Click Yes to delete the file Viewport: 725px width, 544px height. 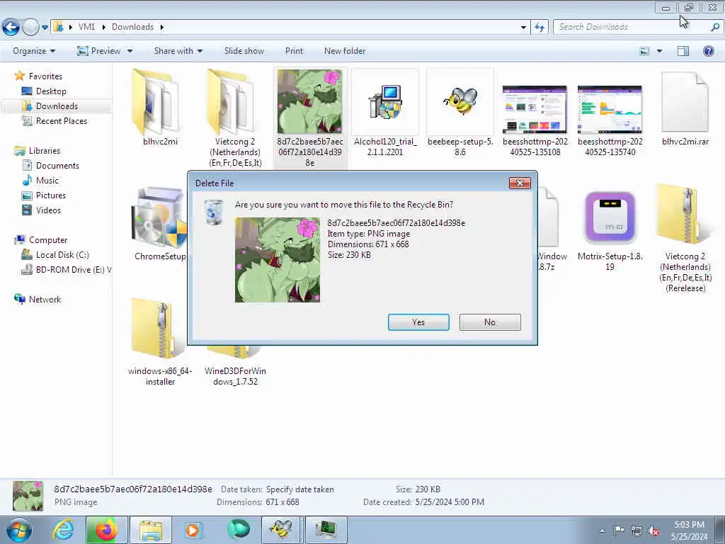pos(418,322)
